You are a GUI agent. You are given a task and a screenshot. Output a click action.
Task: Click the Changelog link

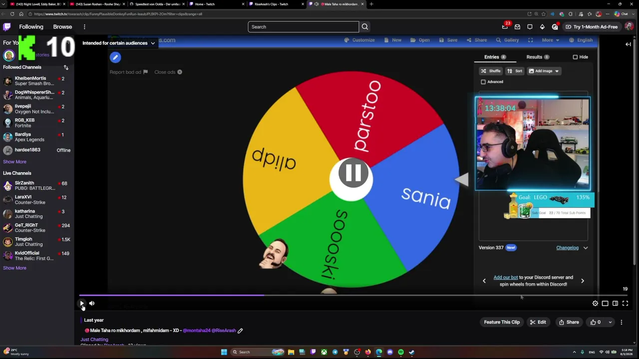pyautogui.click(x=567, y=248)
